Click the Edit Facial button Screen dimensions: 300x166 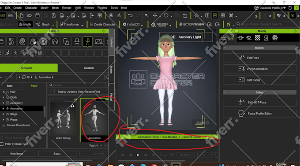coord(259,80)
